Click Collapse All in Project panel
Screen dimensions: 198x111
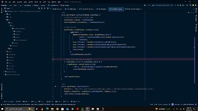pyautogui.click(x=45, y=8)
